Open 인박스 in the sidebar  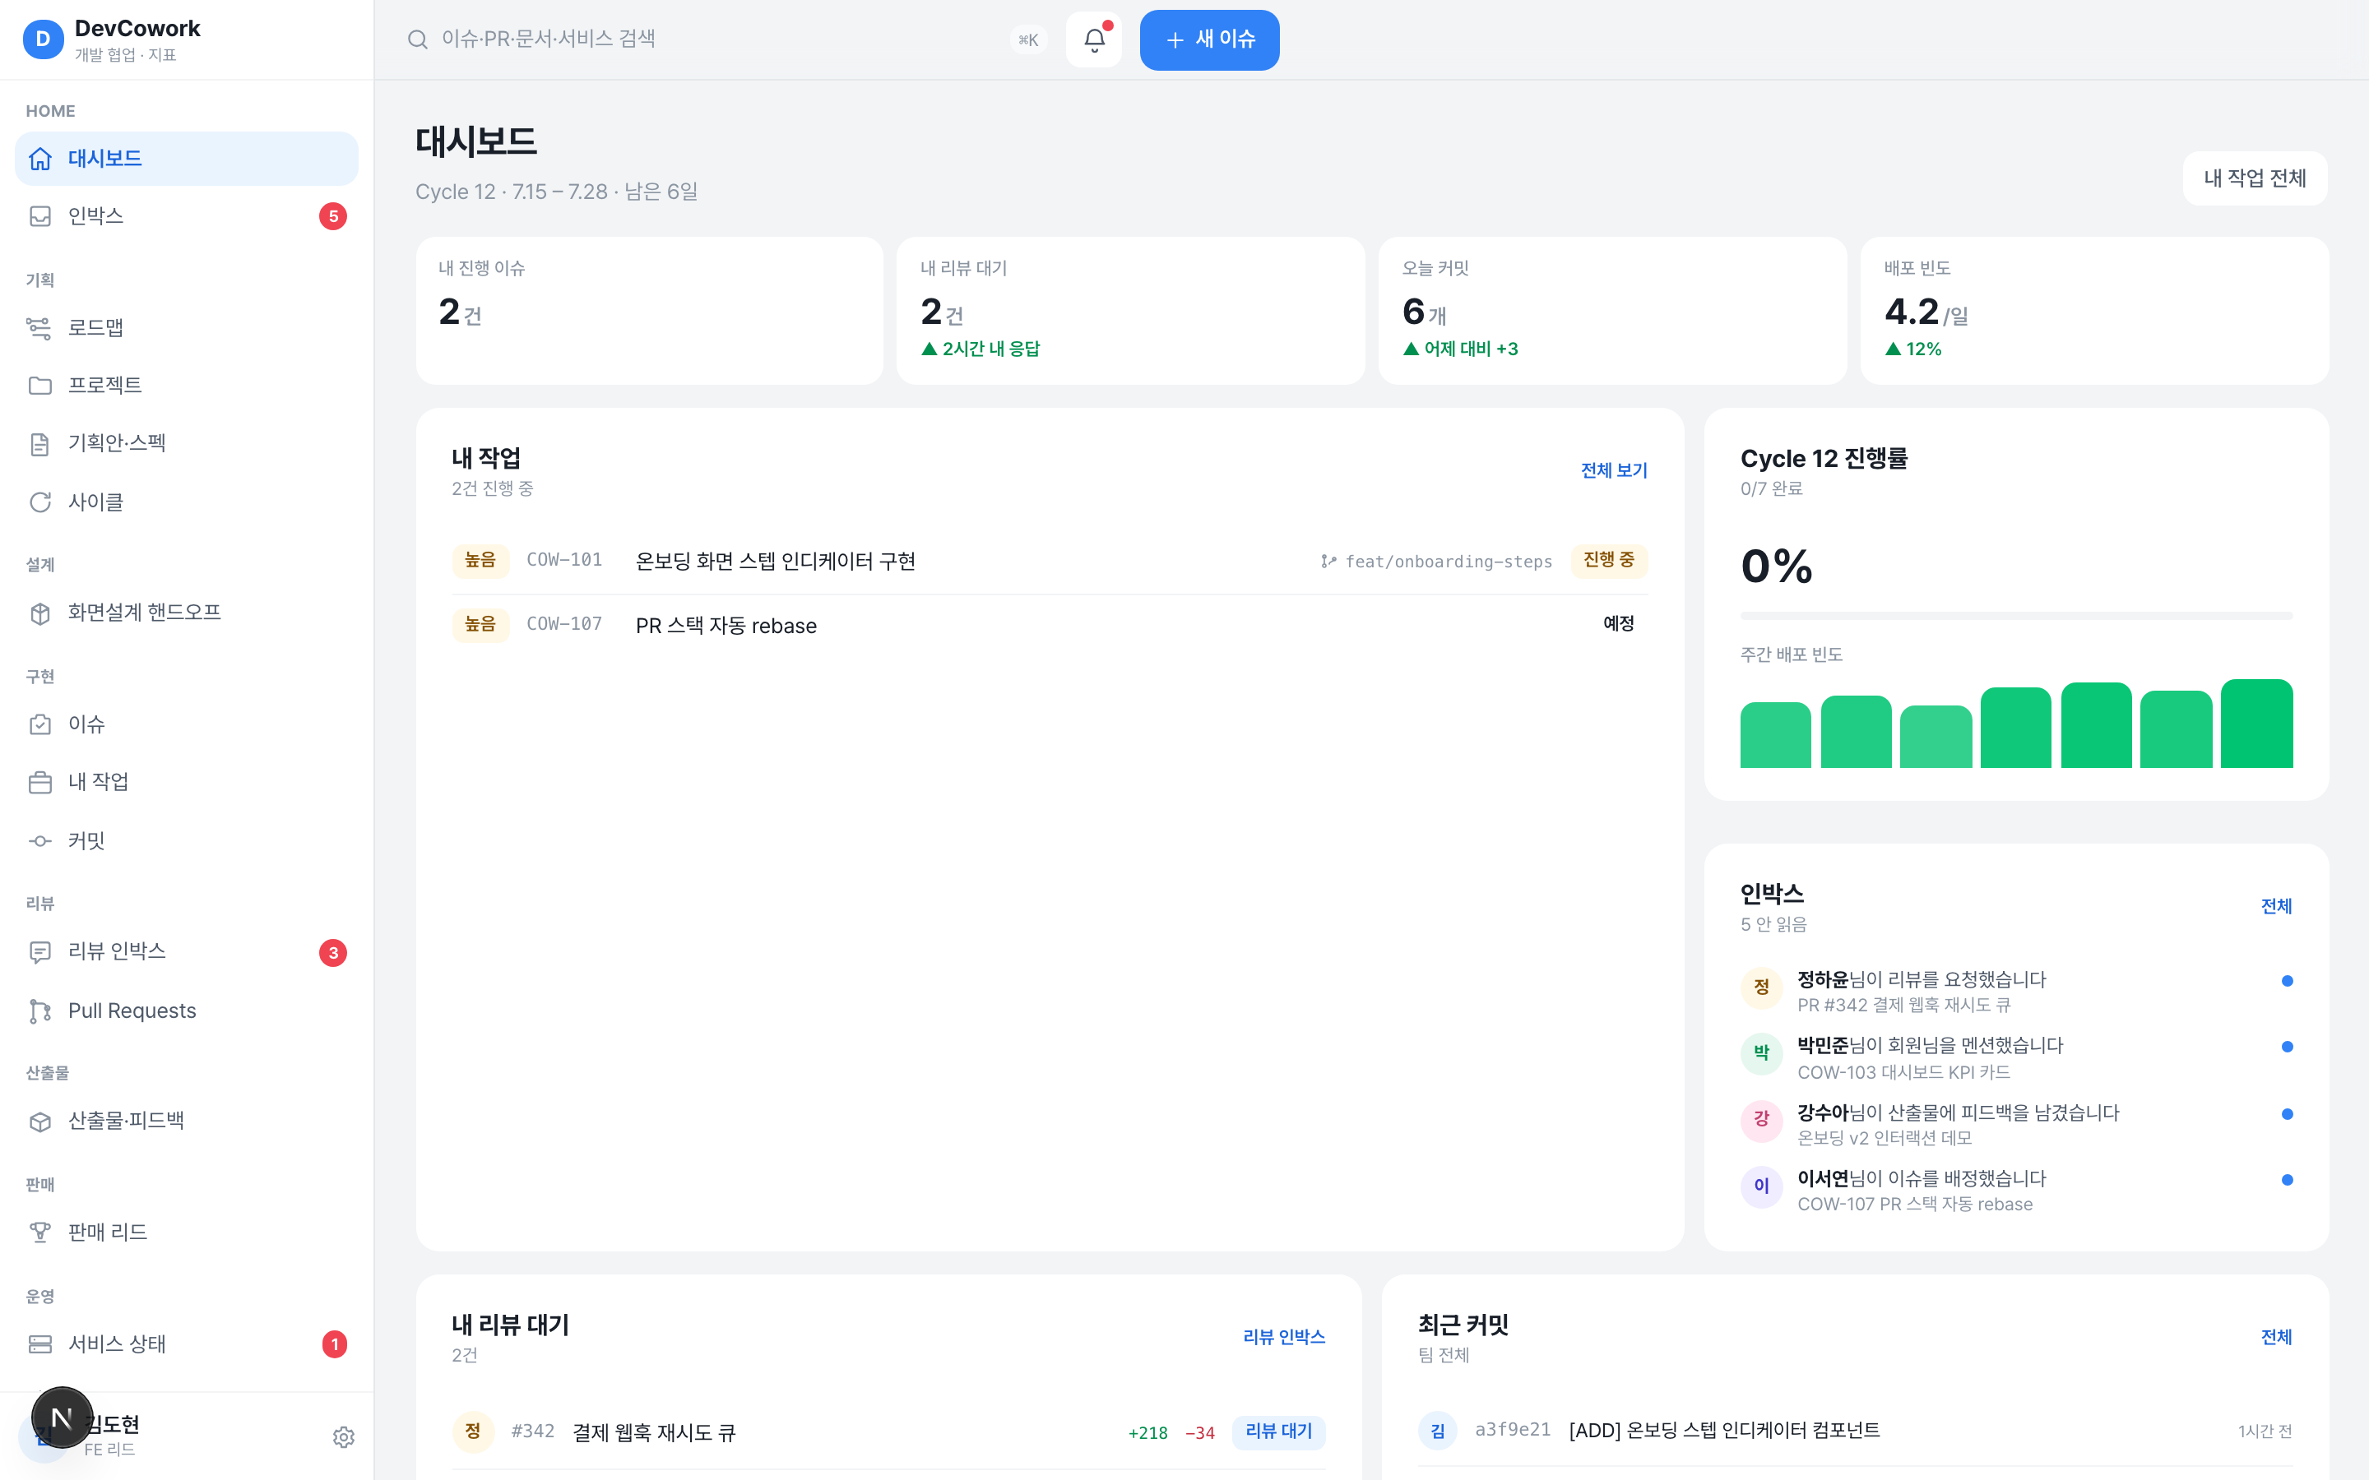186,216
